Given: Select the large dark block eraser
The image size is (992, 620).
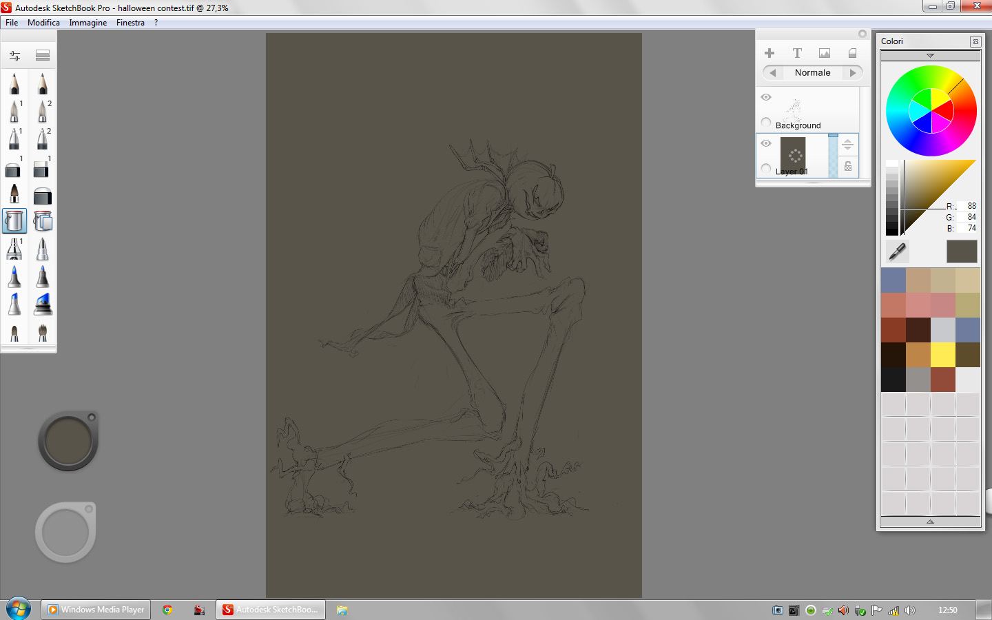Looking at the screenshot, I should 43,196.
